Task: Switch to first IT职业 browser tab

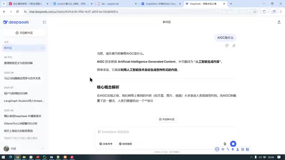Action: point(28,4)
